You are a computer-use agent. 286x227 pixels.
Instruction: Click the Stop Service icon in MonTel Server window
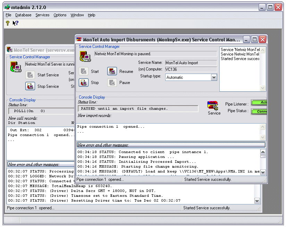30,86
